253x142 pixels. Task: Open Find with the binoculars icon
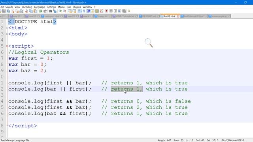(50, 11)
